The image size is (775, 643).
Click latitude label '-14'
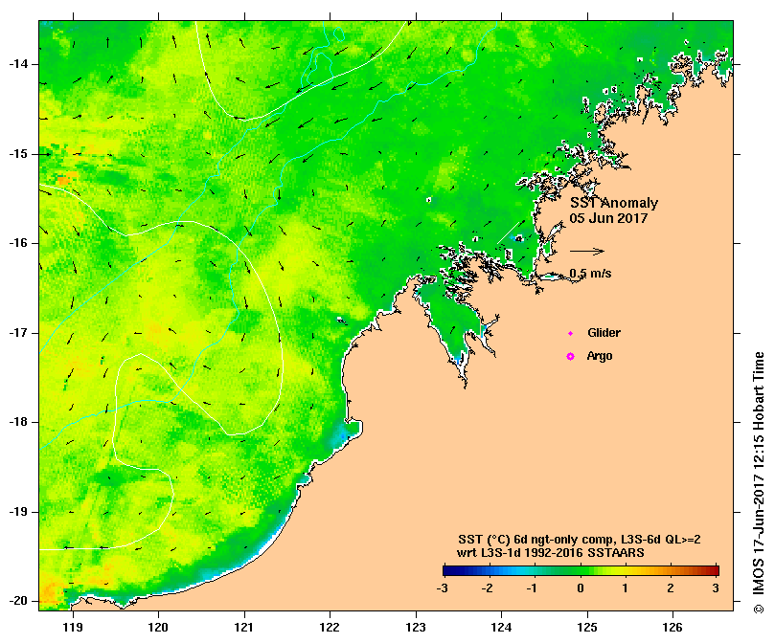(x=18, y=64)
